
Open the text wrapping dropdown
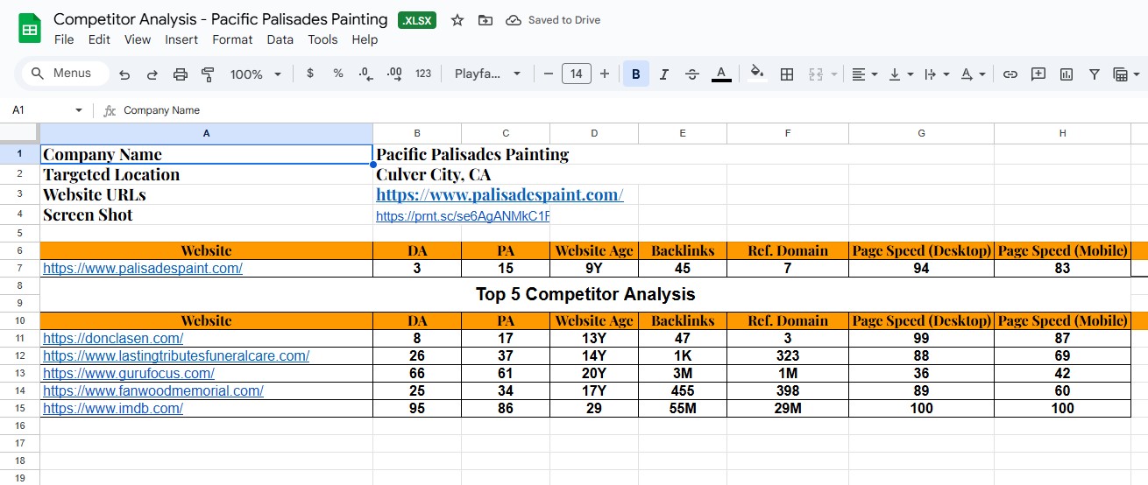[x=937, y=74]
